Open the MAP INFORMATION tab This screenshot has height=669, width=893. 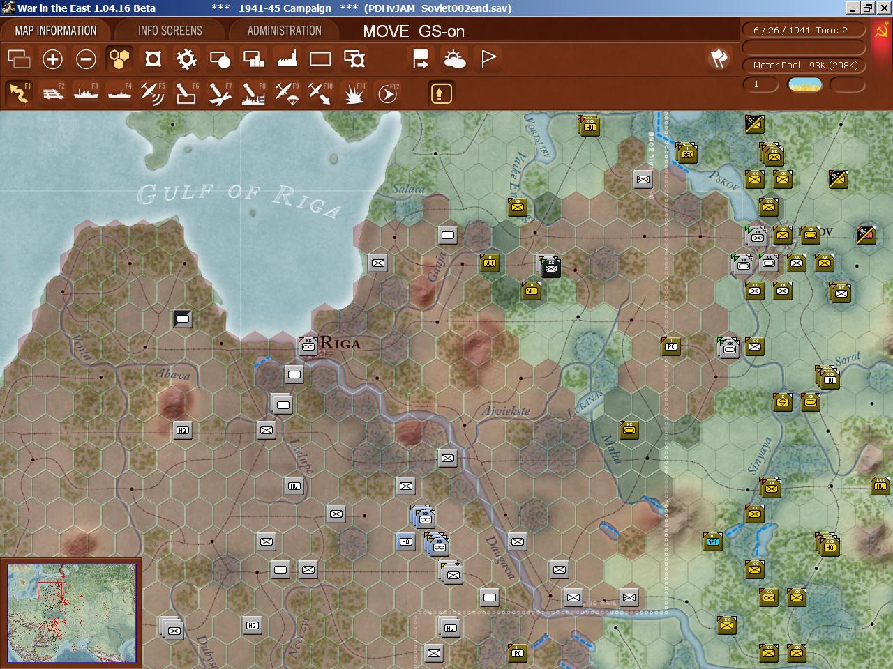pyautogui.click(x=56, y=31)
